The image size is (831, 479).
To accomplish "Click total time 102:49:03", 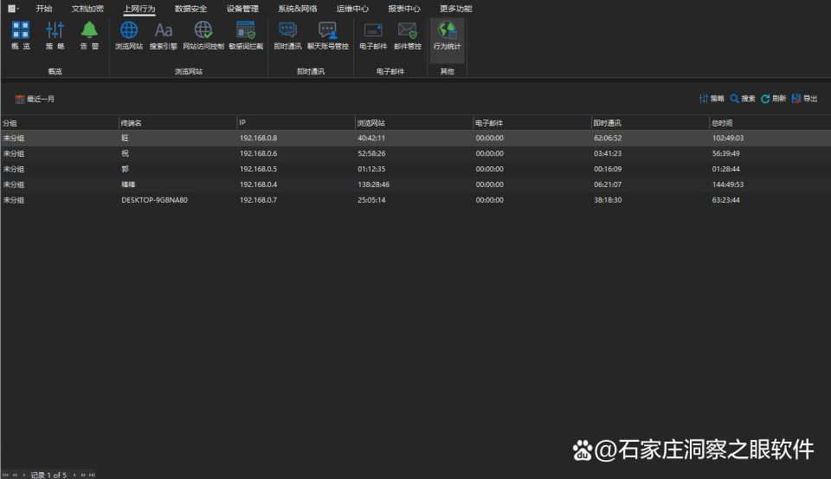I will tap(728, 138).
